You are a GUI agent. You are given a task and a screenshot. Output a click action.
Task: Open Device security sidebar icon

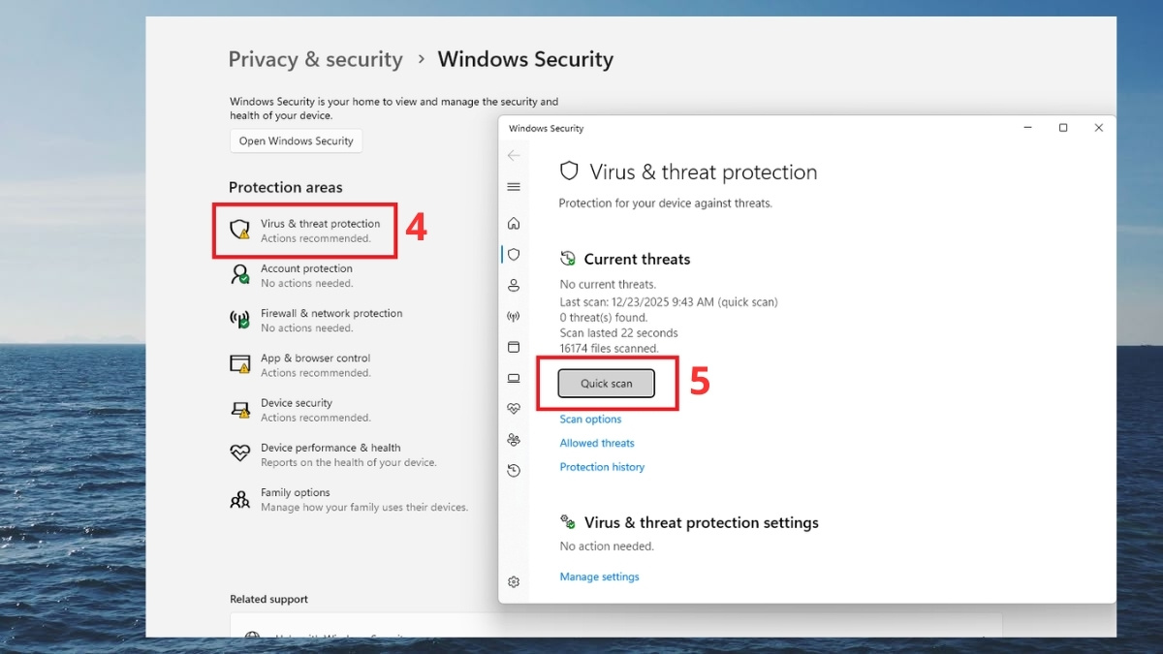514,378
